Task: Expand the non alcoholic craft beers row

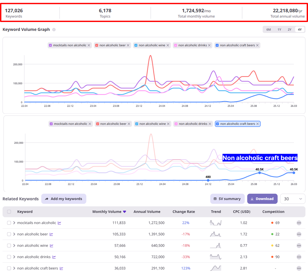Action: pyautogui.click(x=14, y=268)
